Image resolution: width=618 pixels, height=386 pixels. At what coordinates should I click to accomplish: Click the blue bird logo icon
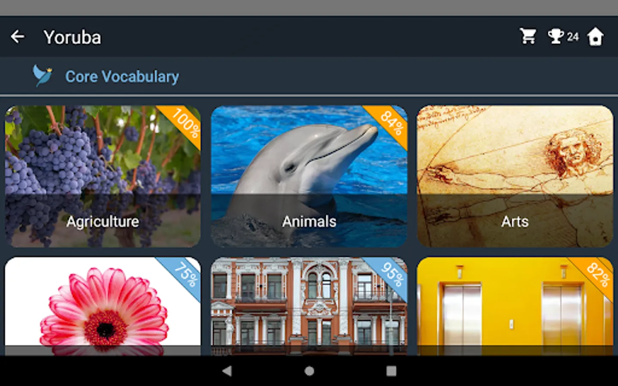tap(42, 76)
